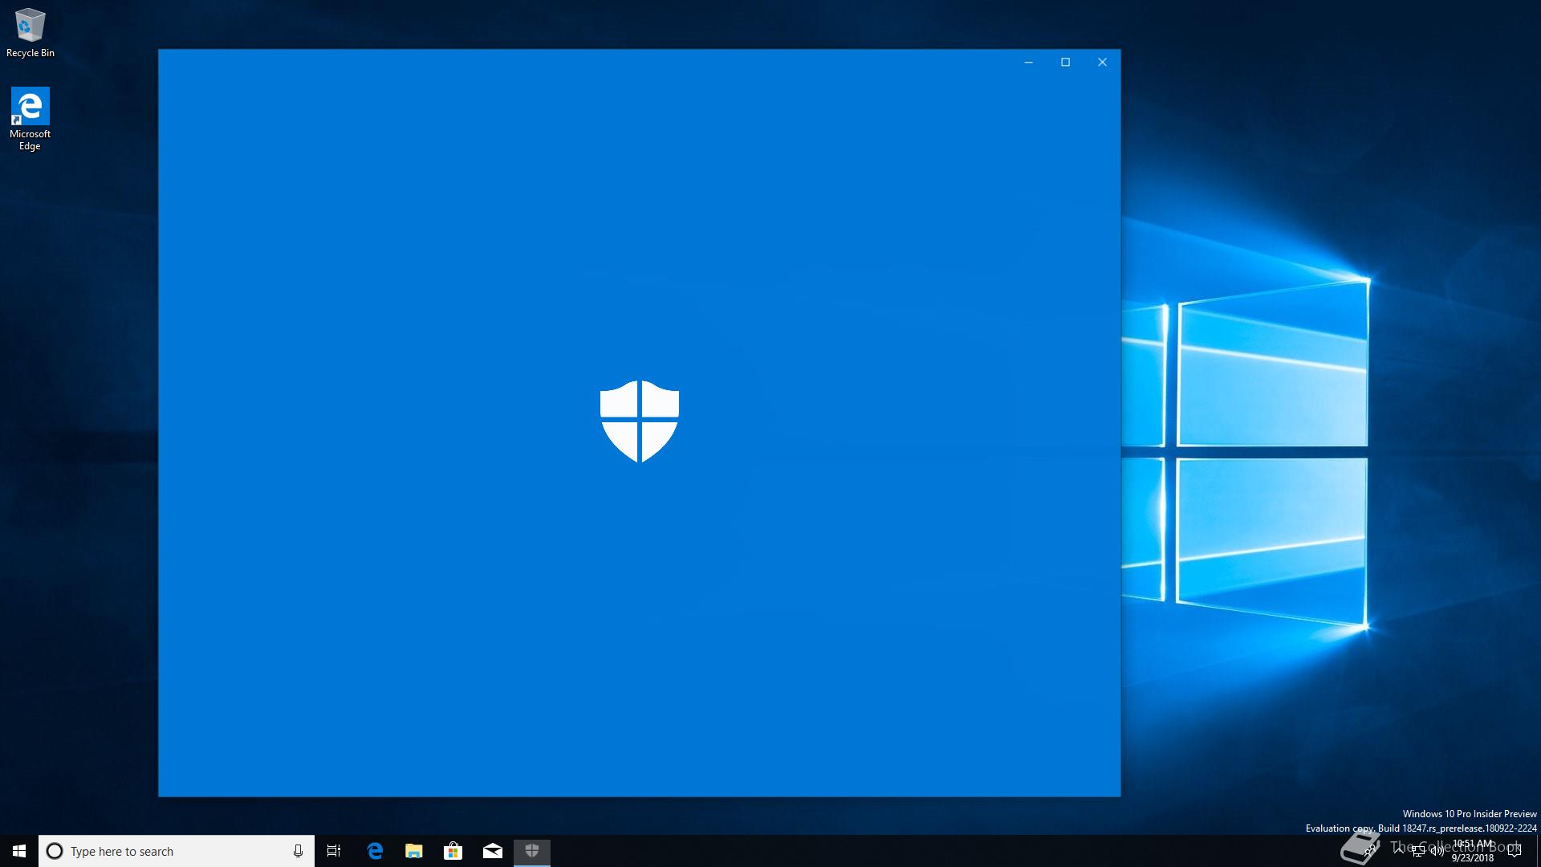Open the volume control tray icon
The image size is (1541, 867).
coord(1437,851)
